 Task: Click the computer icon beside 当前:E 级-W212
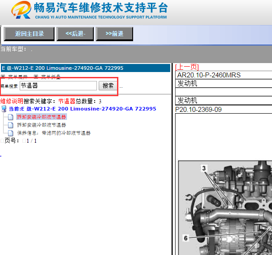4,109
